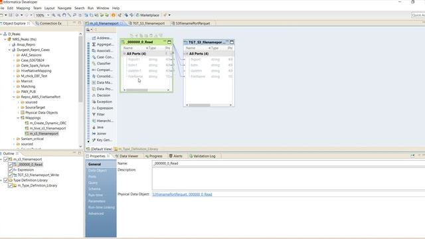This screenshot has width=425, height=239.
Task: Select the Case Converter palette item
Action: (103, 57)
